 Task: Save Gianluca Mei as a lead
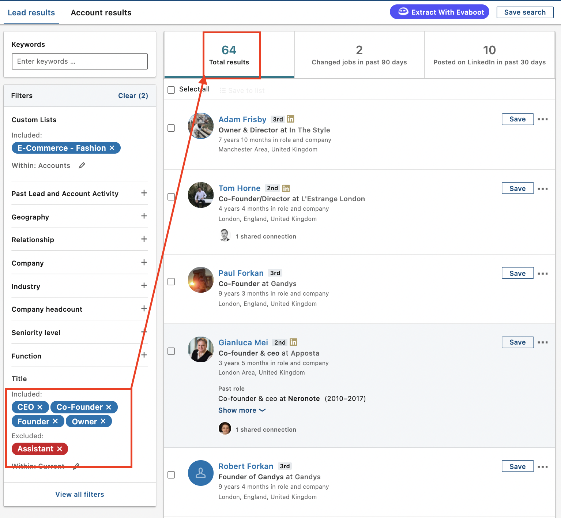pos(518,342)
